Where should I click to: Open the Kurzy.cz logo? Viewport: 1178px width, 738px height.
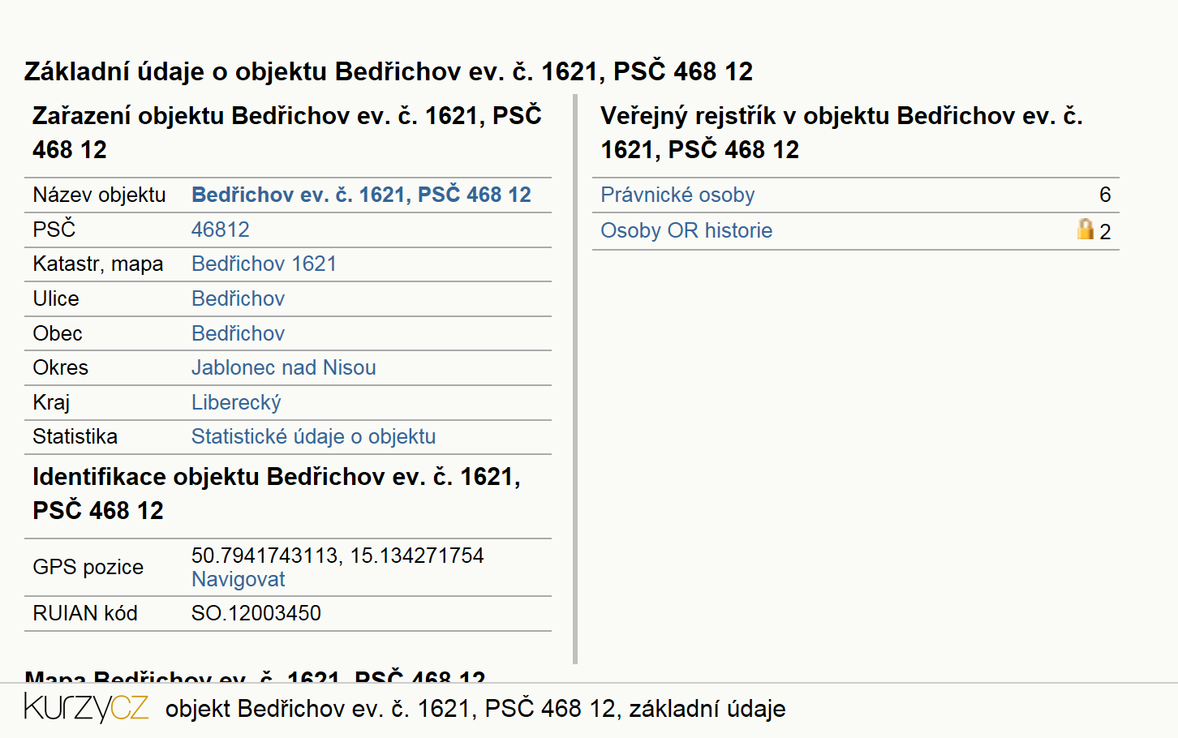click(86, 708)
